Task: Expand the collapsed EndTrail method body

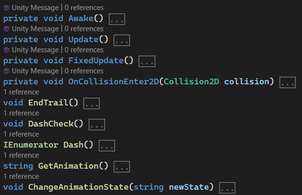Action: (x=92, y=103)
